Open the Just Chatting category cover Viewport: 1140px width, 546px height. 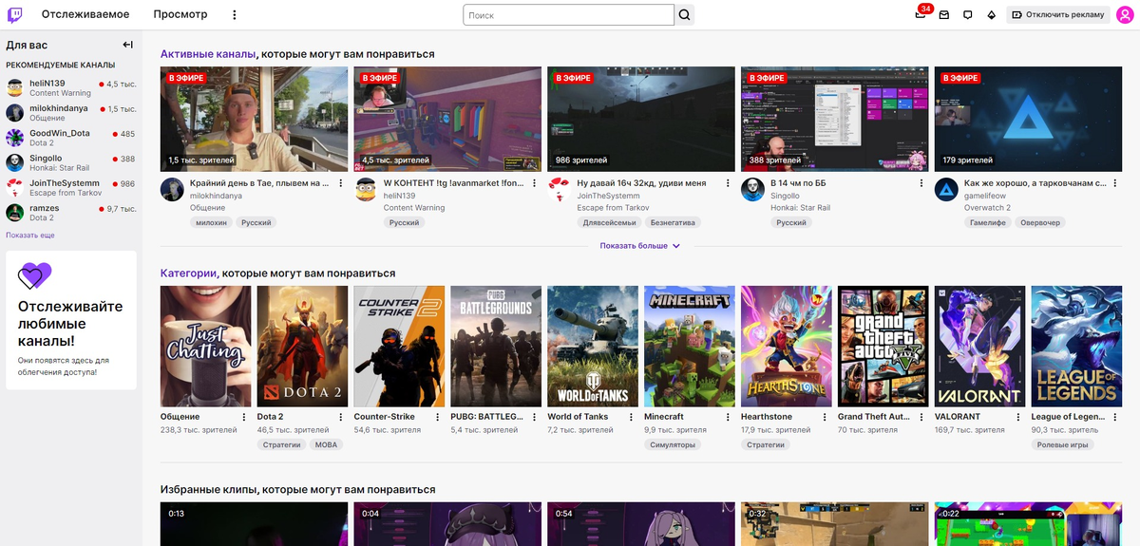pos(206,347)
